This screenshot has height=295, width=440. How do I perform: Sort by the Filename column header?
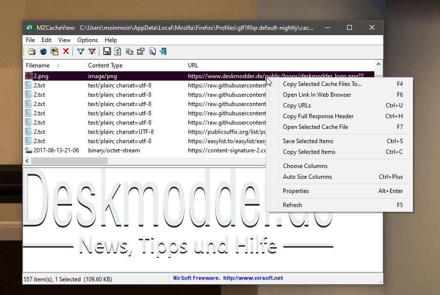(x=54, y=65)
